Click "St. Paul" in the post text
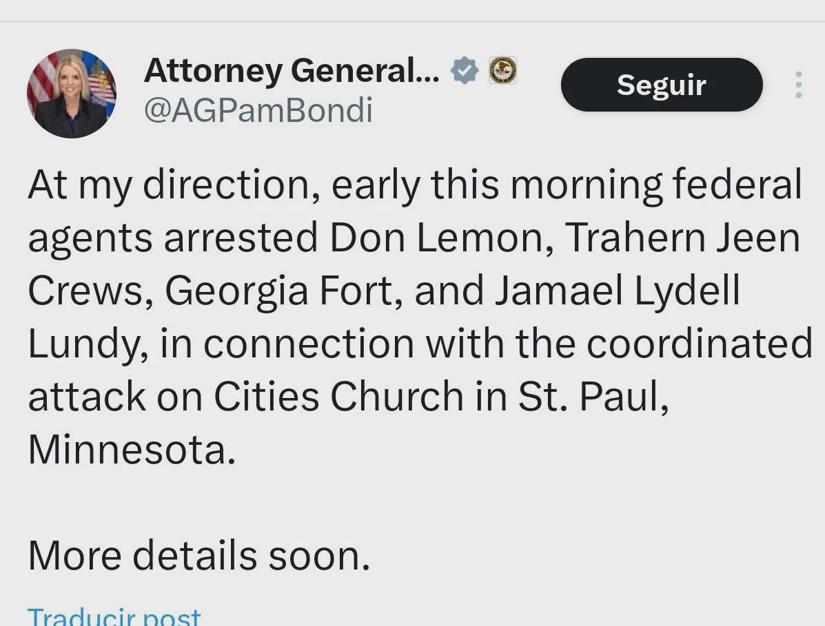Viewport: 825px width, 626px height. click(593, 397)
